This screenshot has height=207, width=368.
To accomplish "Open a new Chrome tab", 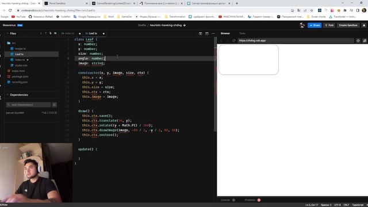I will coord(237,3).
